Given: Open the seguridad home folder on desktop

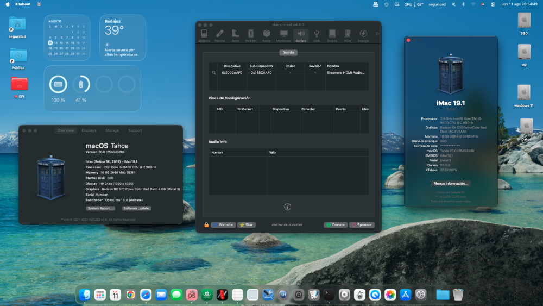Looking at the screenshot, I should click(17, 27).
